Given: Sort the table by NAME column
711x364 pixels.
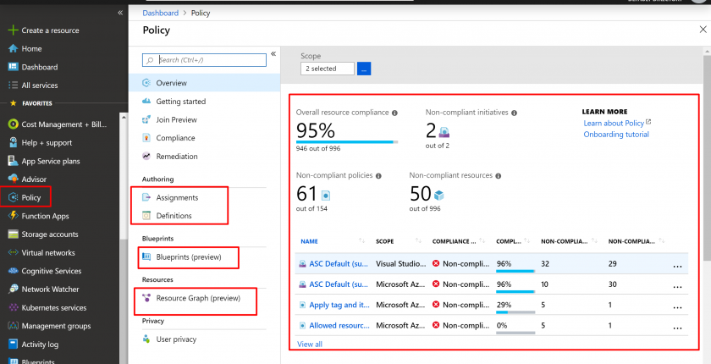Looking at the screenshot, I should pyautogui.click(x=309, y=241).
